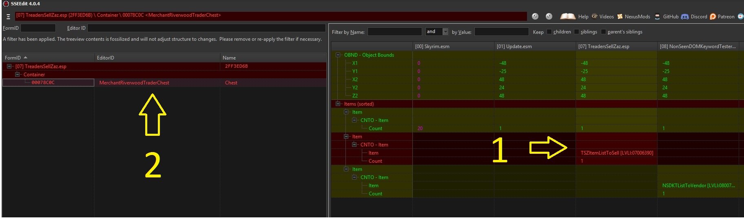
Task: Click the back navigation arrow icon
Action: click(535, 16)
